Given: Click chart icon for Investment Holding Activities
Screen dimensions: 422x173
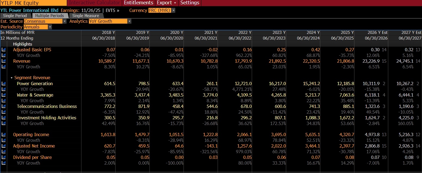Looking at the screenshot, I should (x=4, y=118).
